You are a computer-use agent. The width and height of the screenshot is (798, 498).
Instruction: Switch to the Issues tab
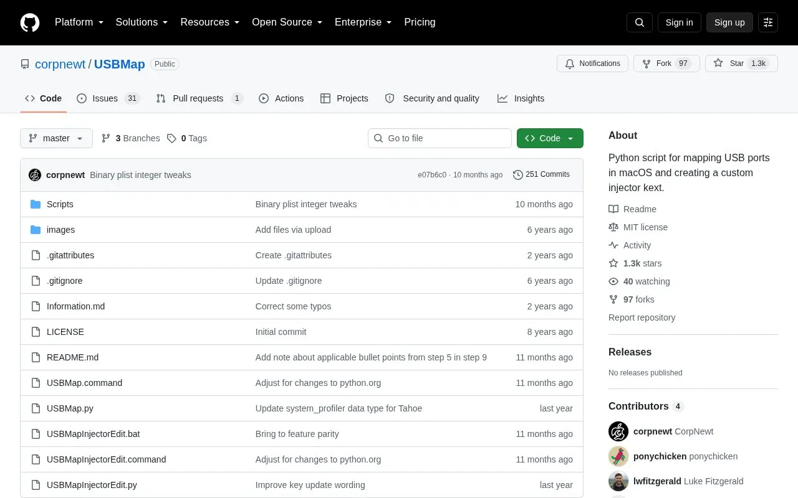pos(108,98)
